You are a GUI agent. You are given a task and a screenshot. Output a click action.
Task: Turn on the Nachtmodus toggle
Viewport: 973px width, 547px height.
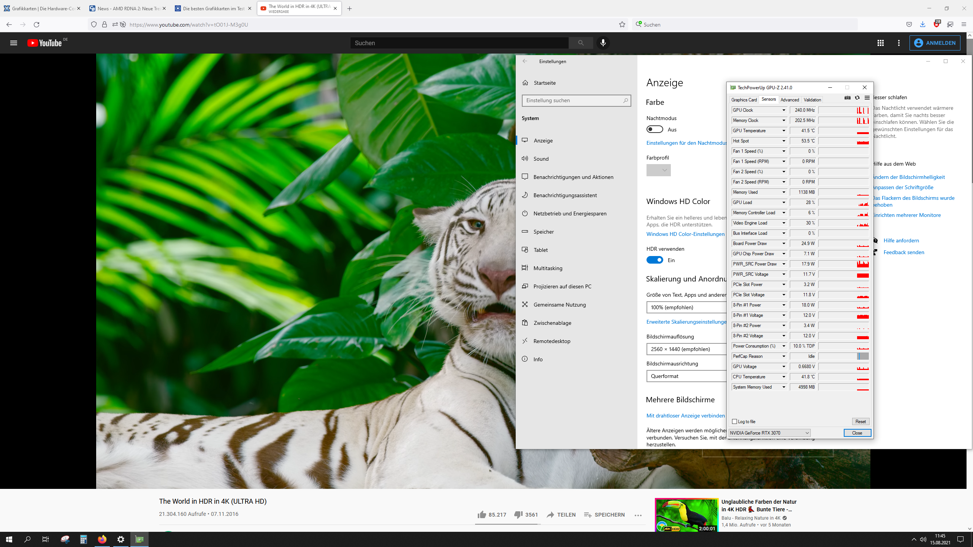[654, 130]
